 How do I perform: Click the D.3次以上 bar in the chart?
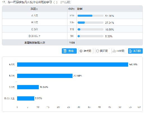coord(26,98)
